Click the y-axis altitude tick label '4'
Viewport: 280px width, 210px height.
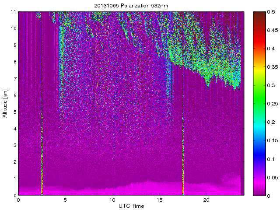click(x=14, y=129)
